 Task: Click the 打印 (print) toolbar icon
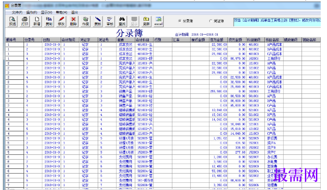[x=25, y=21]
